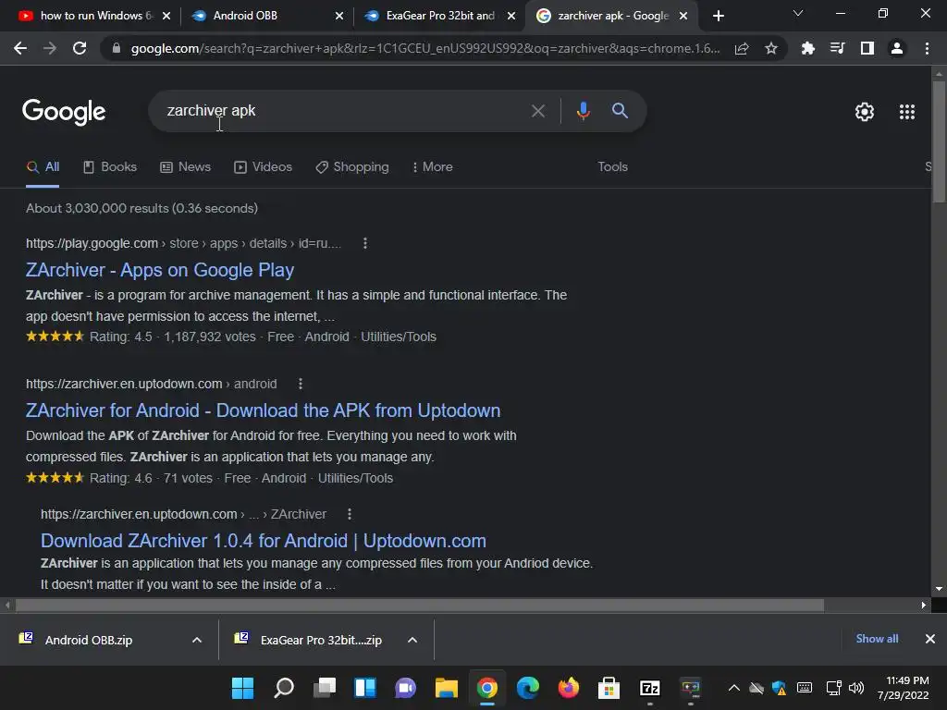Close the ExaGear Pro 32bit tab
The height and width of the screenshot is (710, 947).
[x=511, y=16]
